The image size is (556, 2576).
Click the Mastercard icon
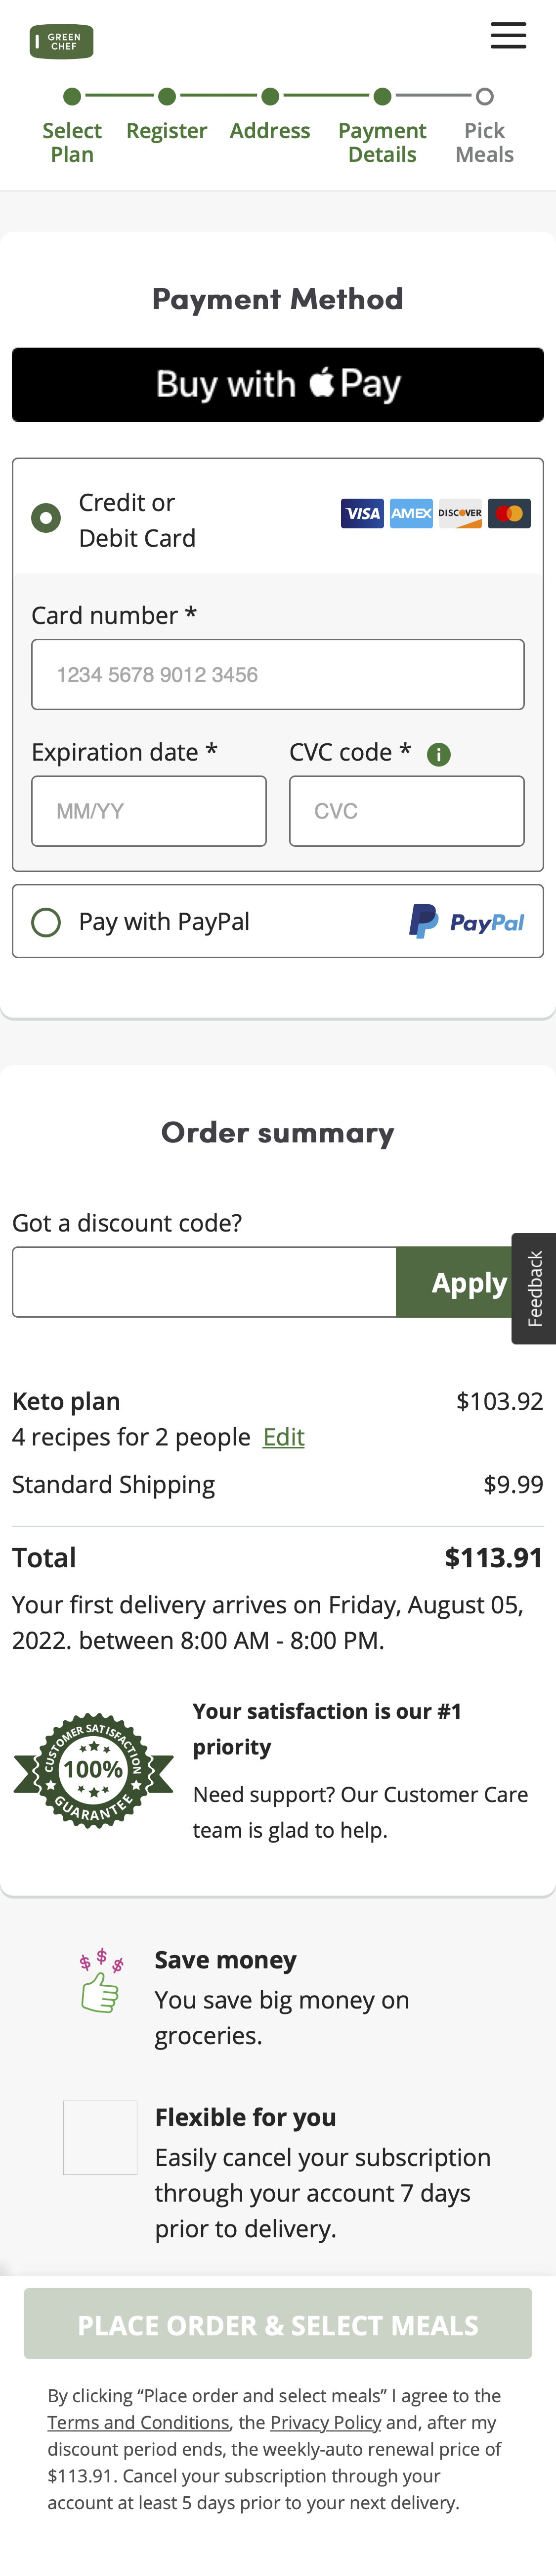click(x=509, y=514)
